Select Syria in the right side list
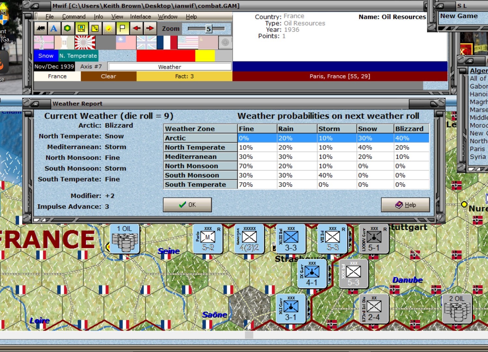This screenshot has width=488, height=352. (478, 156)
